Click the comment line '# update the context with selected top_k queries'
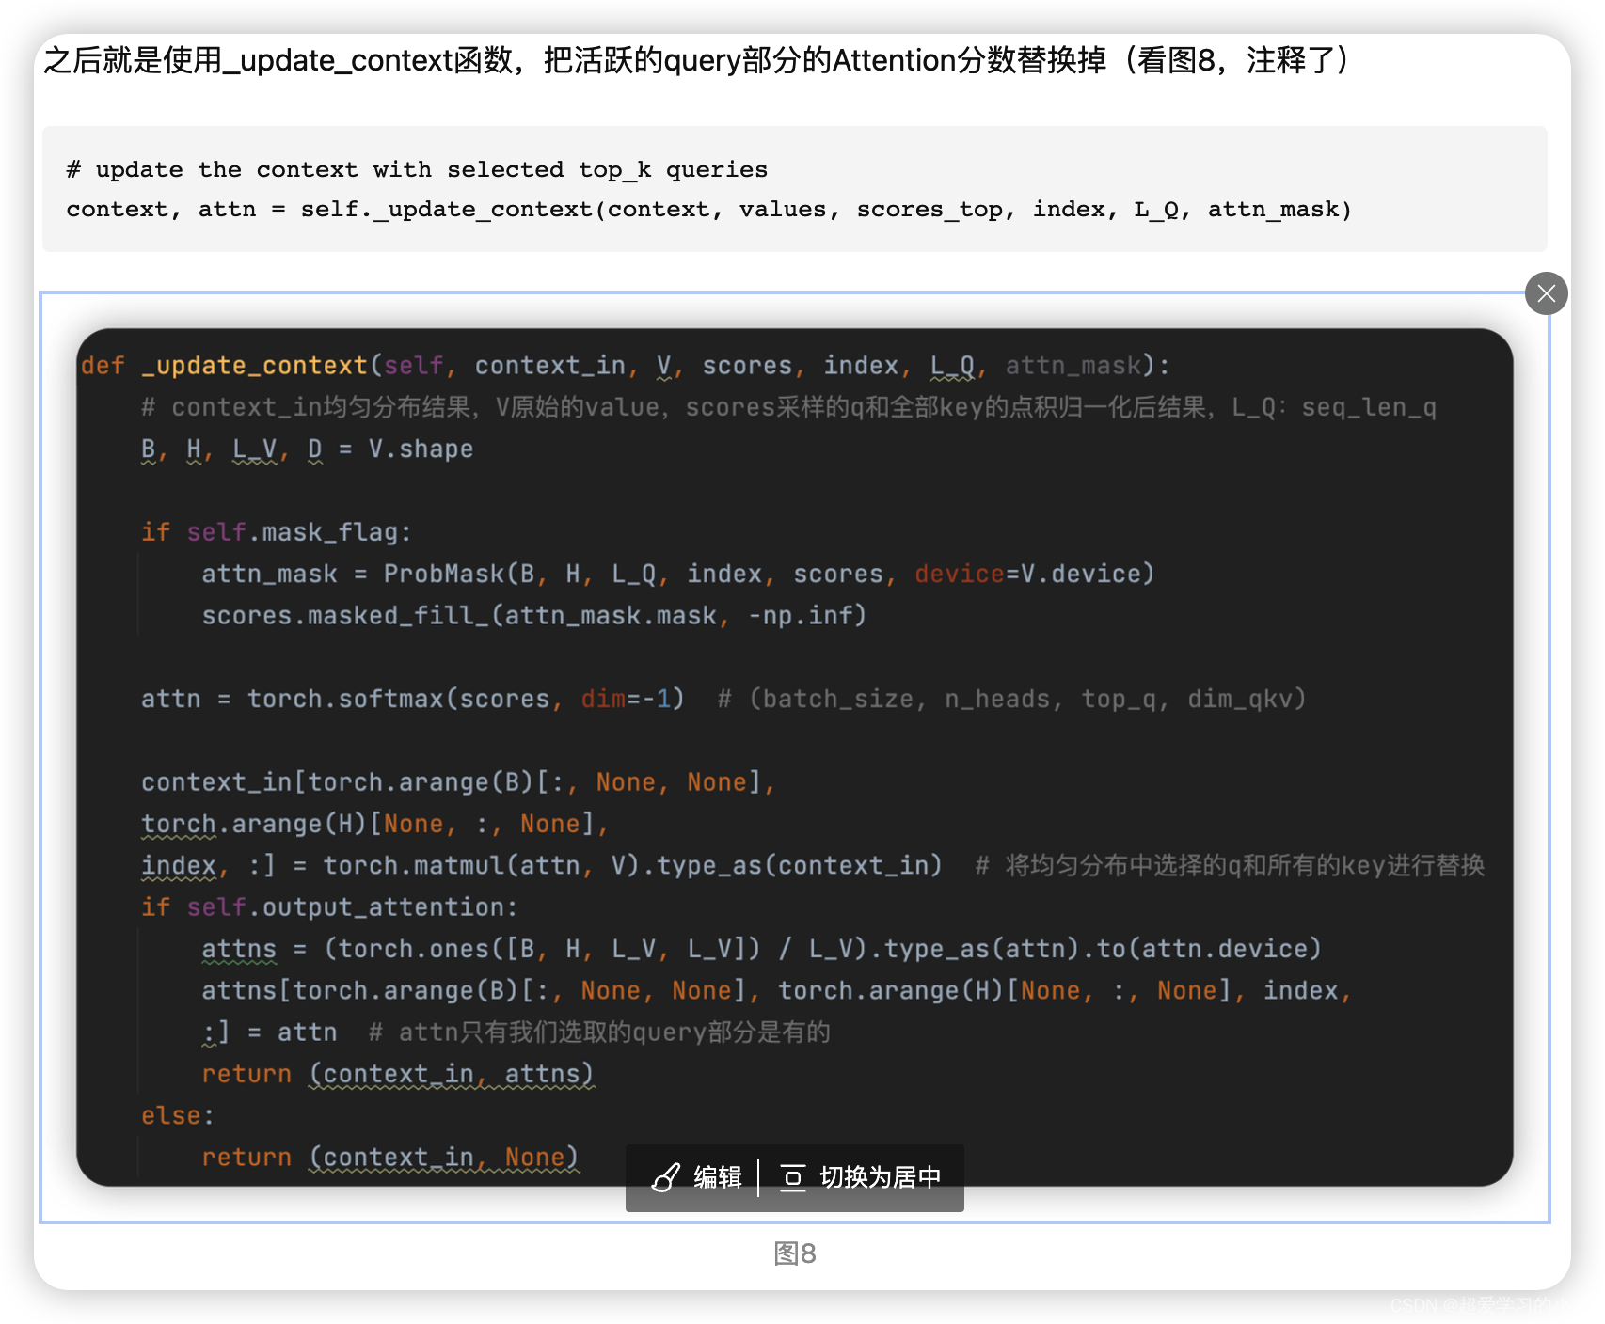Screen dimensions: 1605x1324 click(x=417, y=169)
